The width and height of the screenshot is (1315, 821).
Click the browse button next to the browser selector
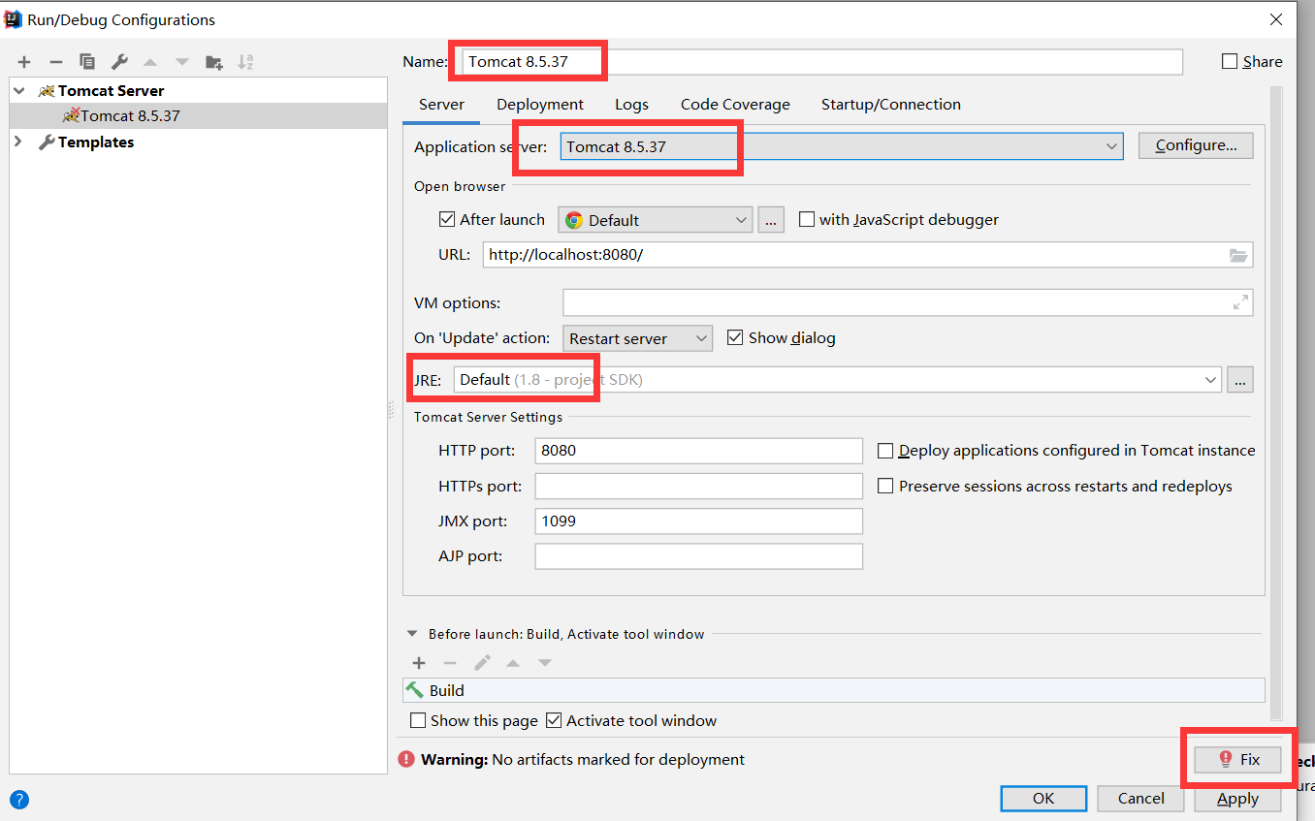click(771, 220)
